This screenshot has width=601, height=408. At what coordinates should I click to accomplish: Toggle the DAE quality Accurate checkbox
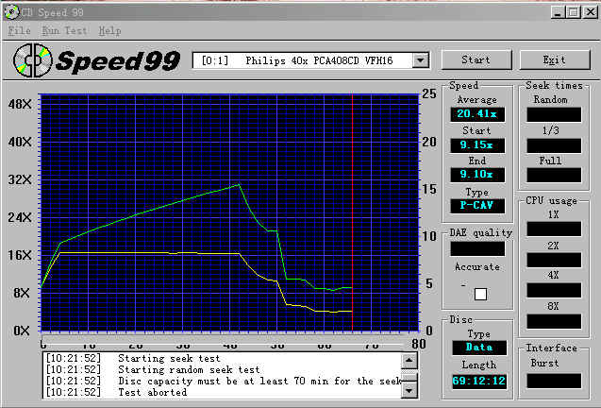coord(480,294)
